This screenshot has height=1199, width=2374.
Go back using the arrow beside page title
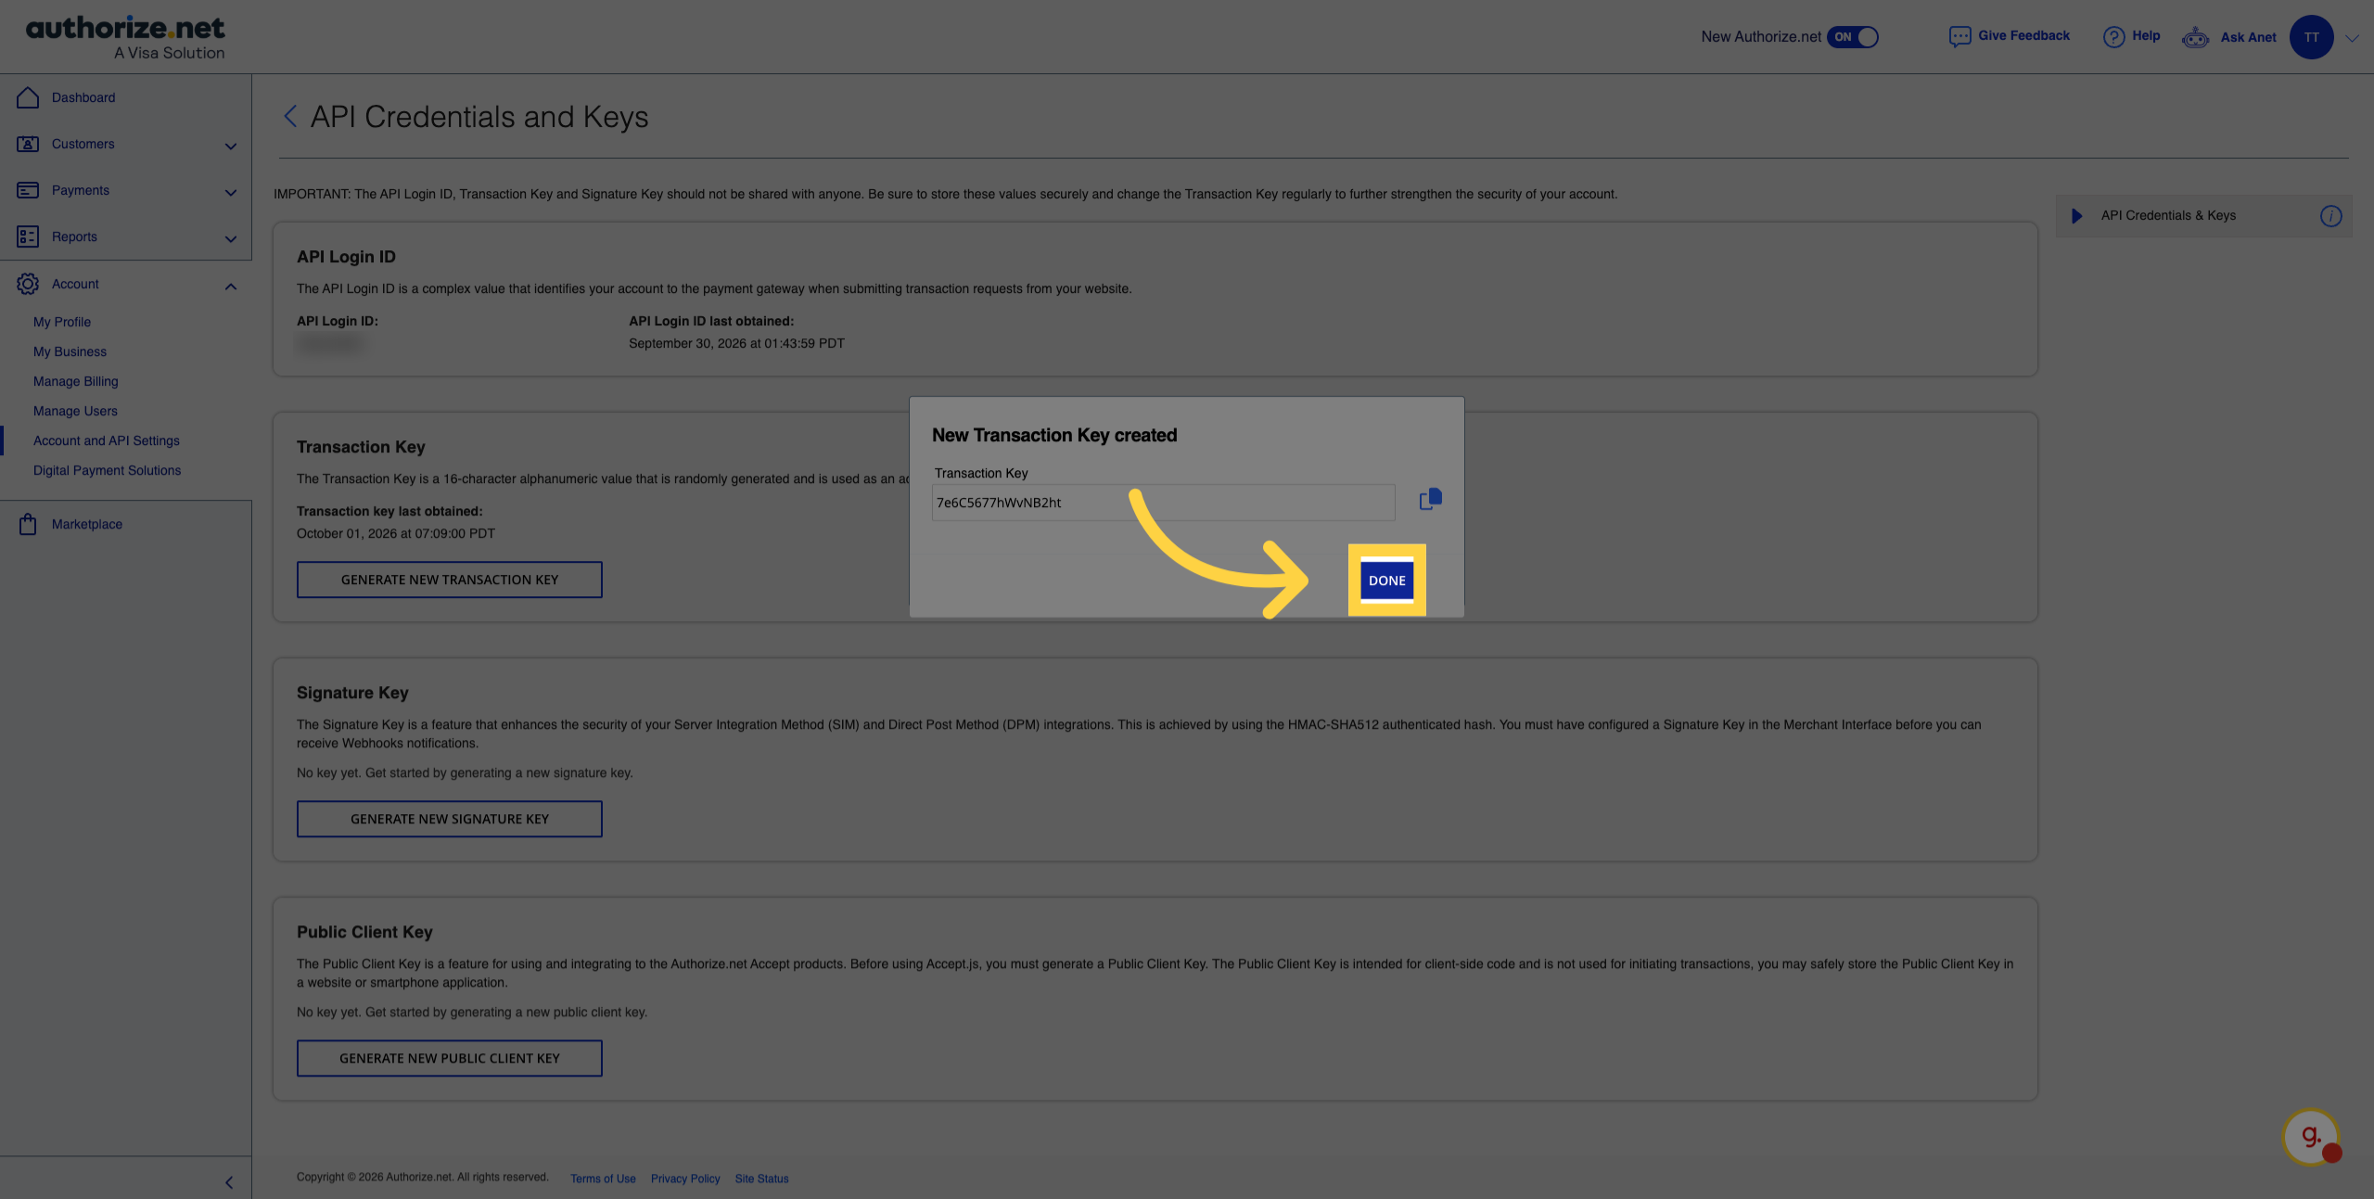290,117
